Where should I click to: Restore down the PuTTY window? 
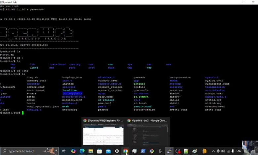coord(253,2)
